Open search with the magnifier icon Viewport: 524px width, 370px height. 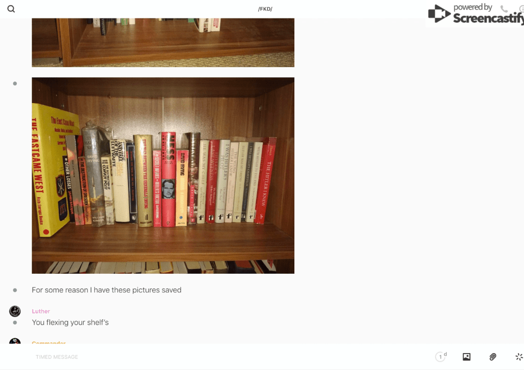tap(11, 9)
